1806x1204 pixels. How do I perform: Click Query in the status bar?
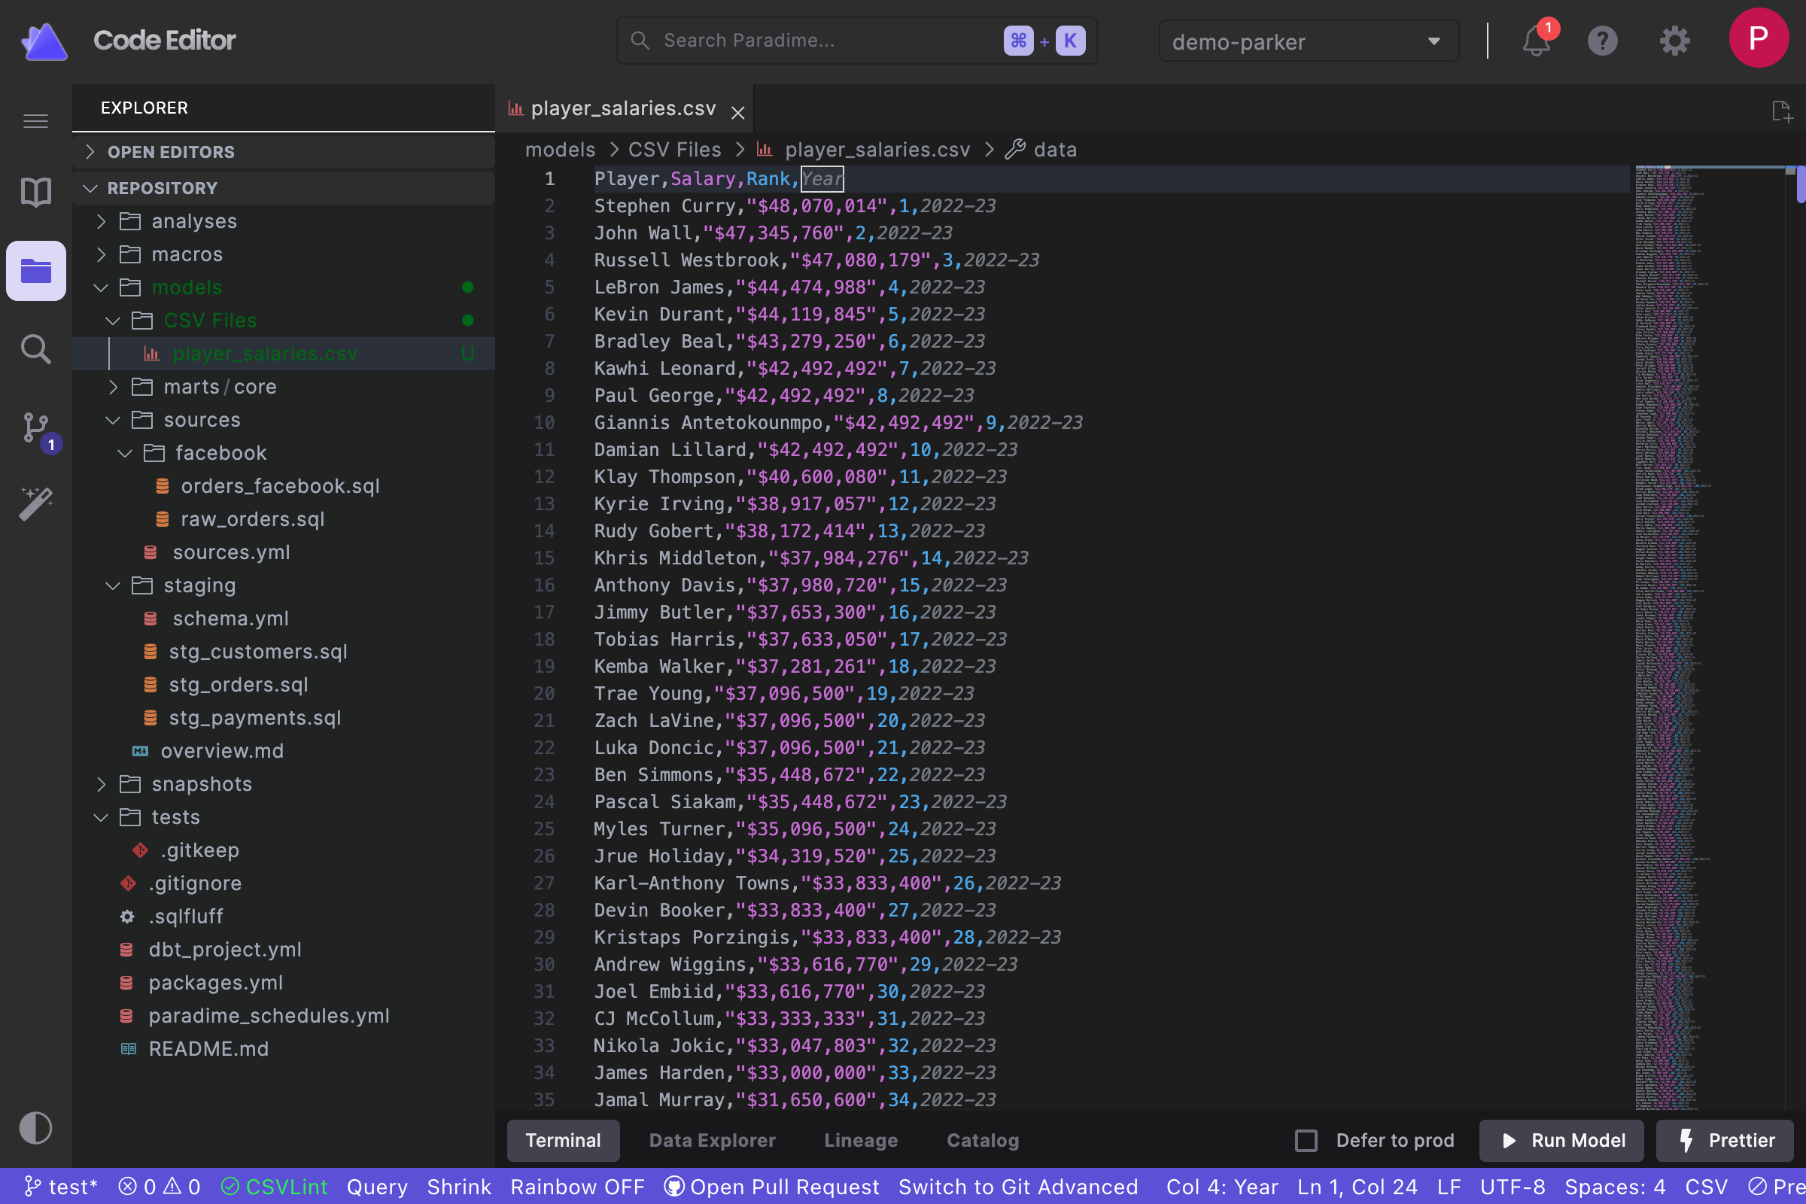point(377,1187)
